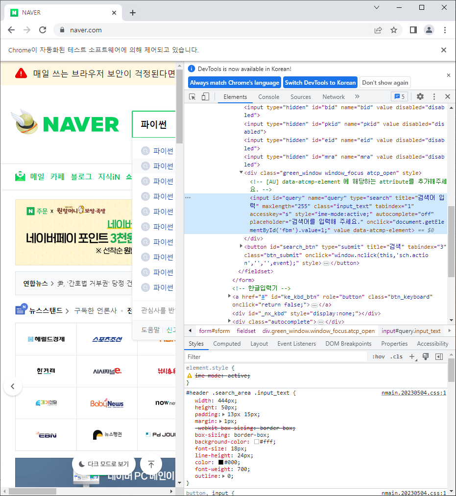Viewport: 456px width, 496px height.
Task: Toggle the .cls class editor
Action: 397,357
